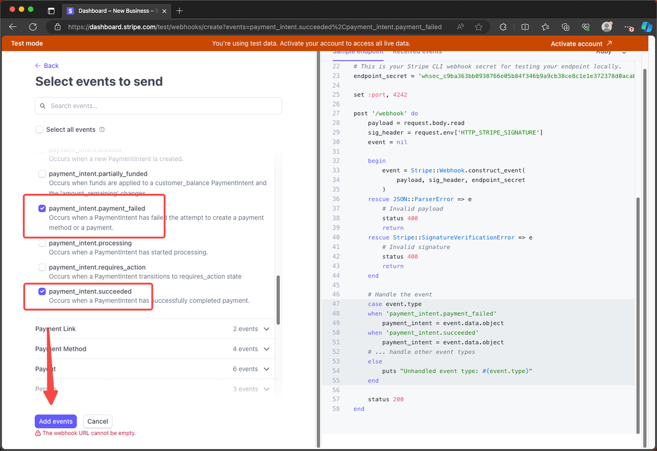
Task: Toggle the split screen icon
Action: click(x=525, y=27)
